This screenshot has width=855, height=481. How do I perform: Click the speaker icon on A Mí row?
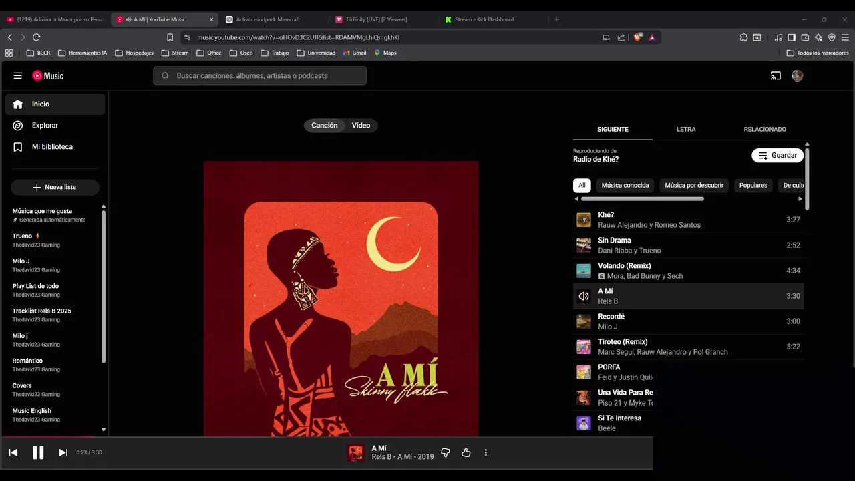pyautogui.click(x=584, y=296)
